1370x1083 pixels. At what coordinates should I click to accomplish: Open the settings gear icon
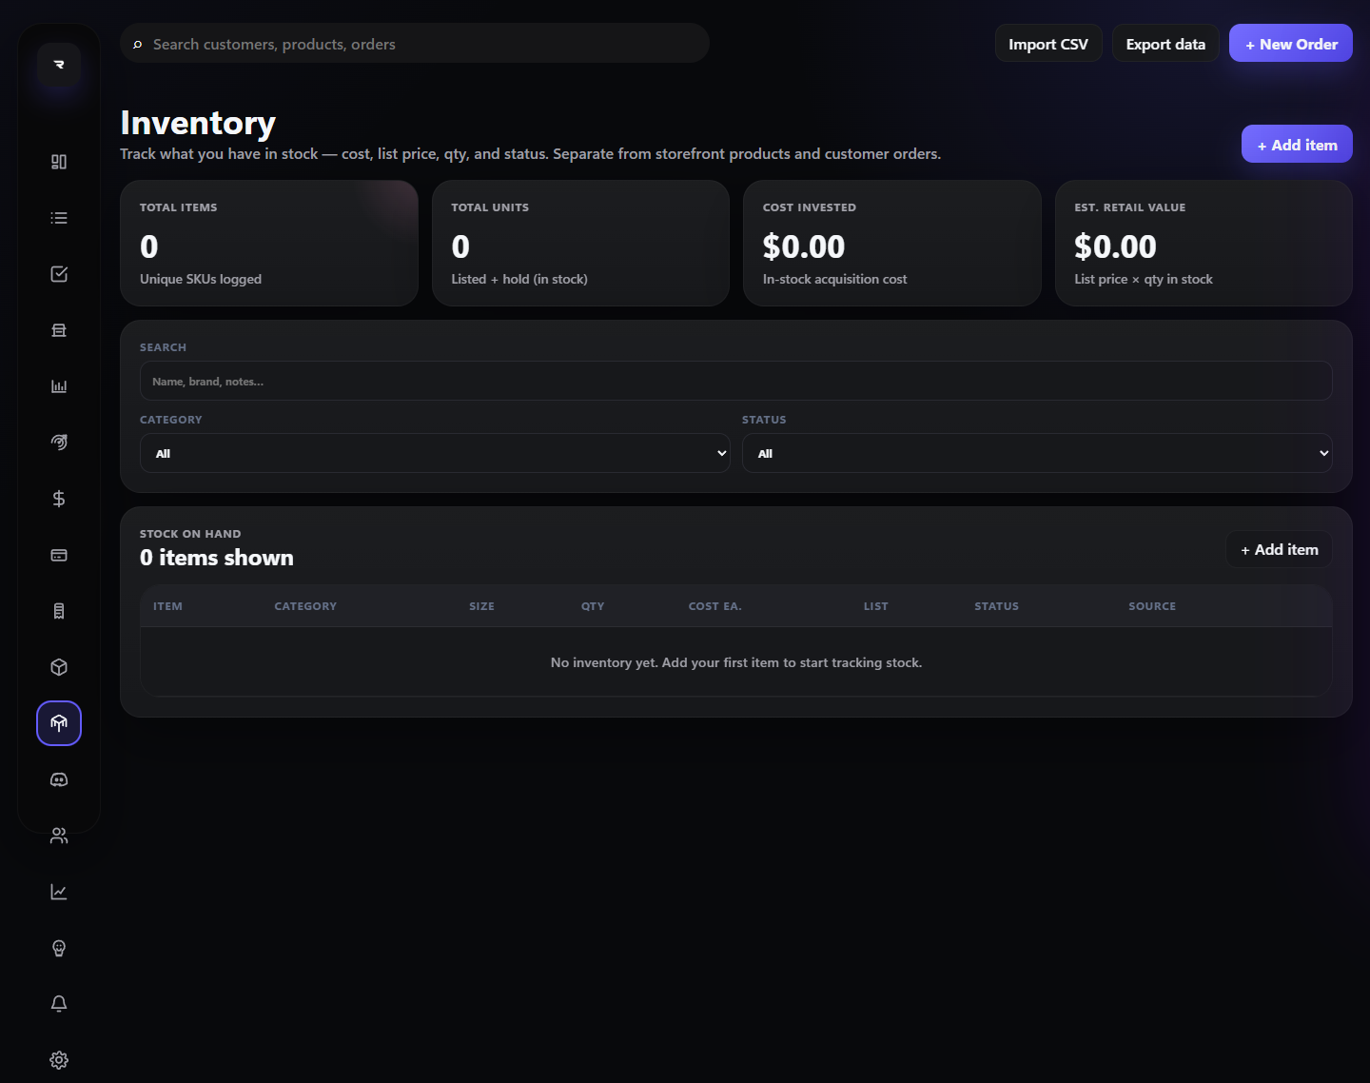tap(59, 1060)
